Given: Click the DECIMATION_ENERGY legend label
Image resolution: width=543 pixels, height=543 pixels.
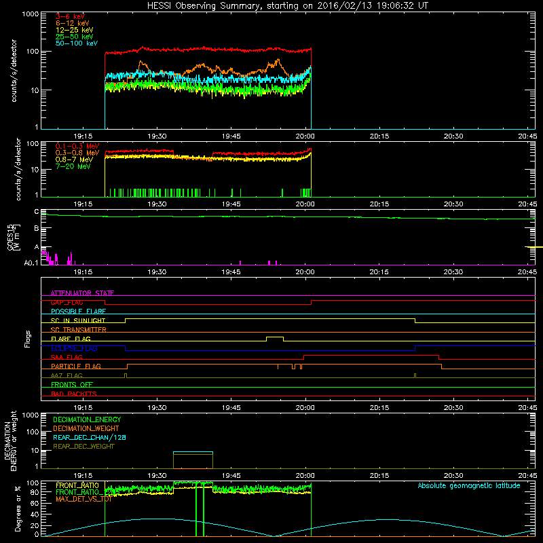Looking at the screenshot, I should [87, 419].
